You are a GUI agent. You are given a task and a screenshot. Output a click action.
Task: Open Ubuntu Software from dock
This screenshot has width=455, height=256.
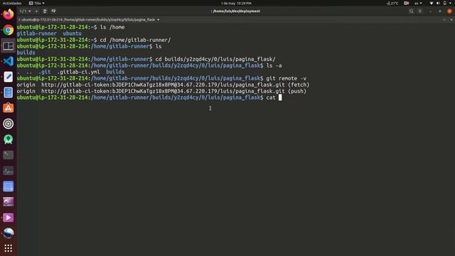(8, 108)
